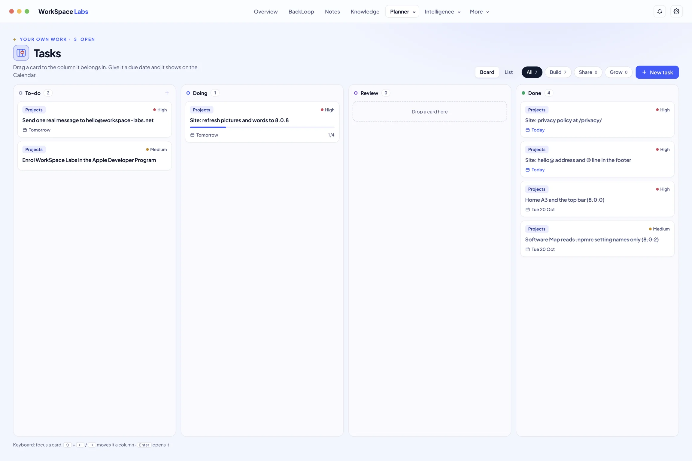
Task: Click the calendar icon on the privacy policy card
Action: point(527,130)
